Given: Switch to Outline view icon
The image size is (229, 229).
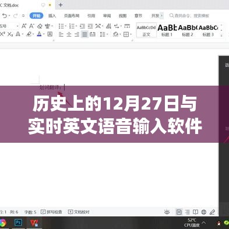Looking at the screenshot, I should (187, 212).
